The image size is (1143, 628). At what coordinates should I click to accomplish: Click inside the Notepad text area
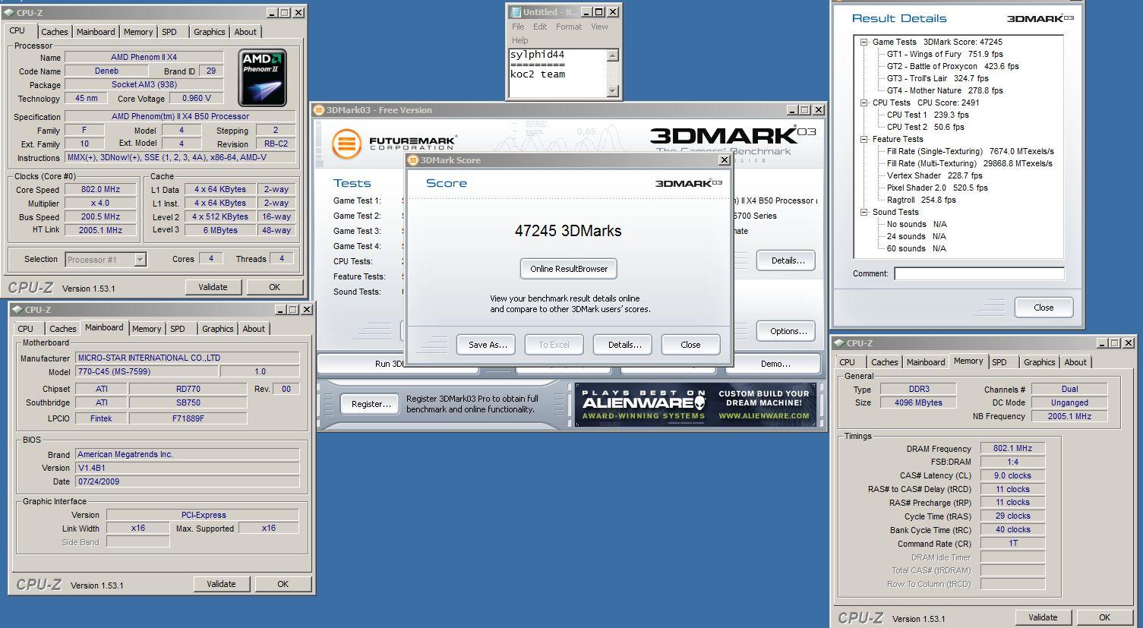point(557,74)
